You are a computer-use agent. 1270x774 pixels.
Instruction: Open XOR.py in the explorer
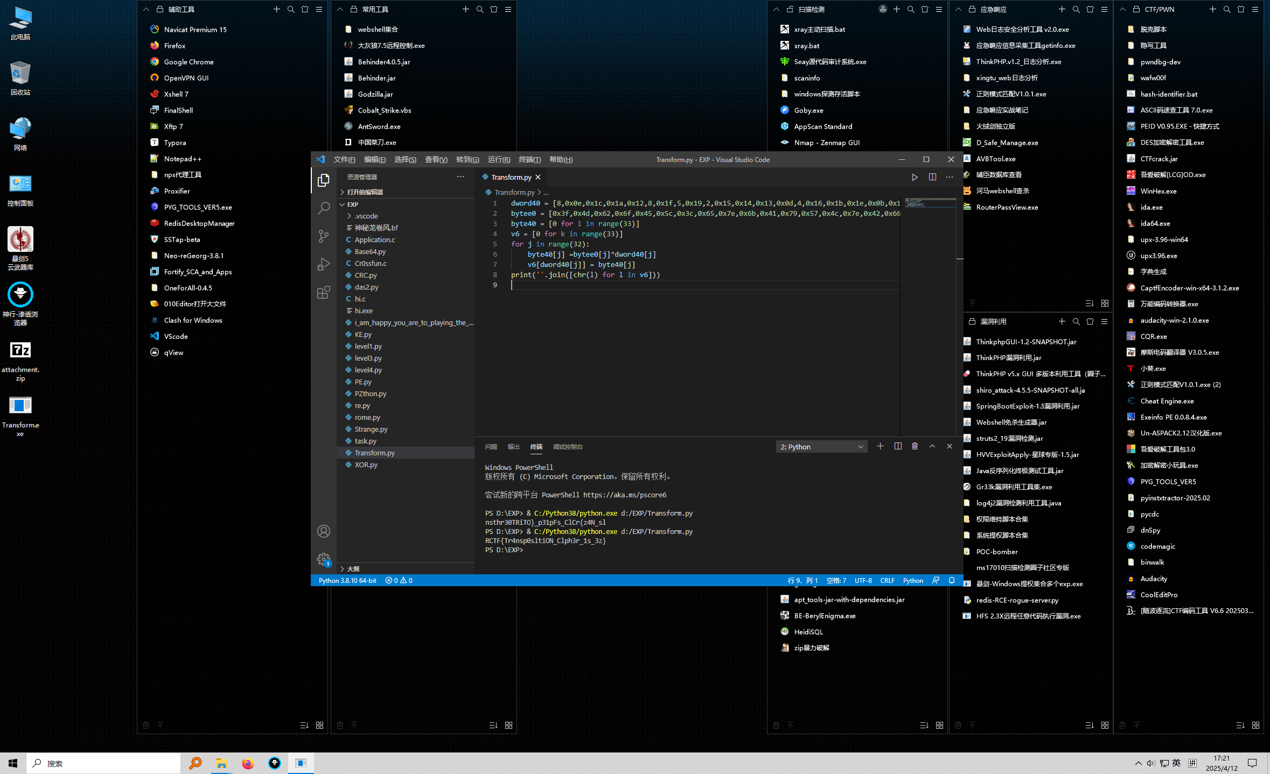[x=366, y=465]
